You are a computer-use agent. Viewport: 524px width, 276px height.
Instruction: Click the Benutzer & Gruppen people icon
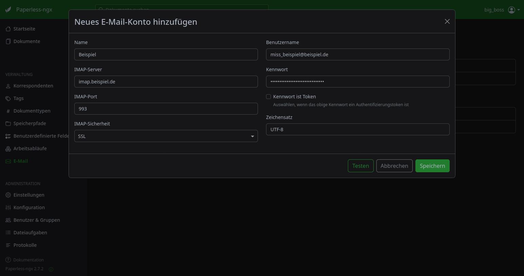tap(8, 220)
